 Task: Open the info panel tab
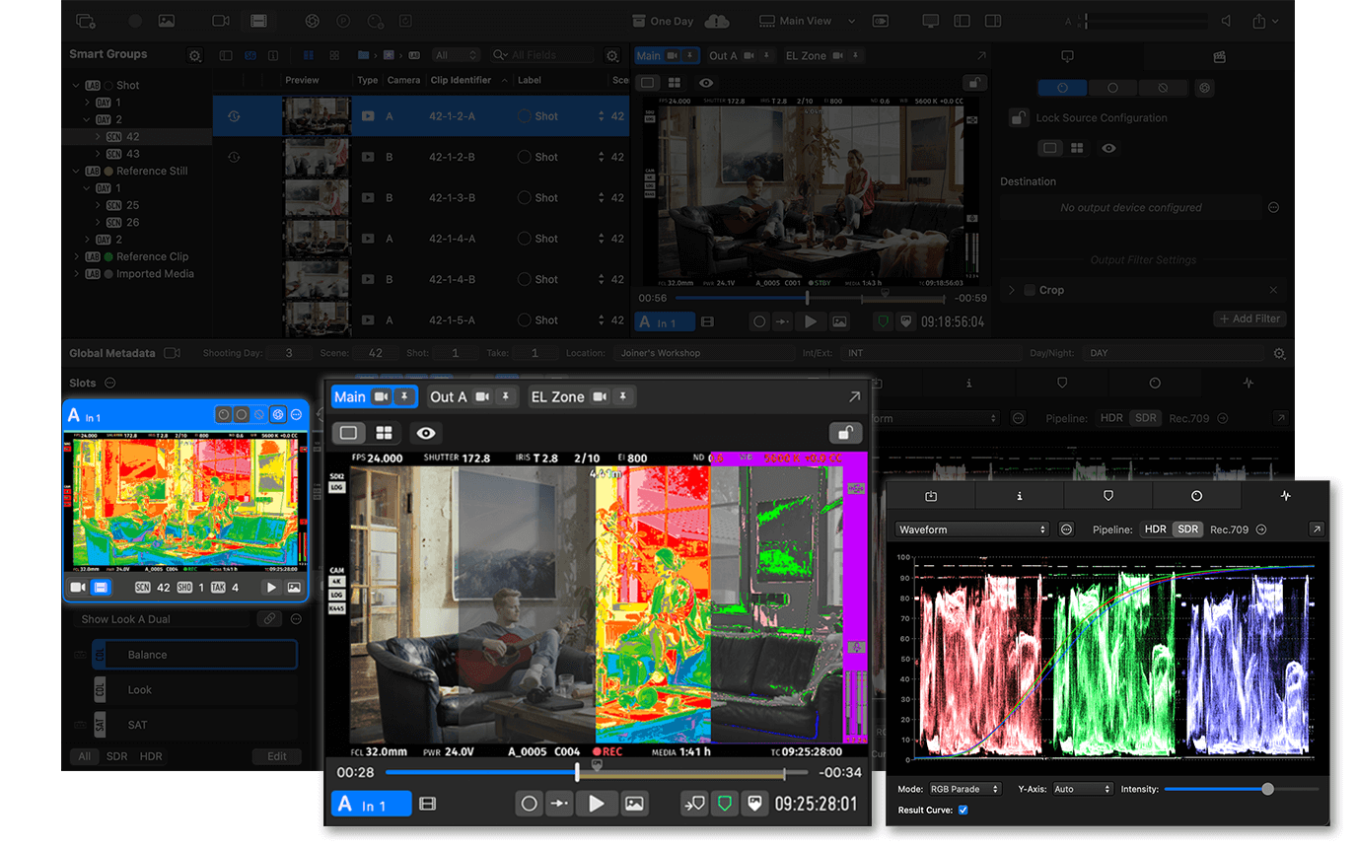[1020, 495]
